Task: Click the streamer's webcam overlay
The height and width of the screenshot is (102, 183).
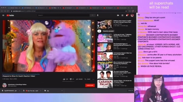Action: coord(159,88)
